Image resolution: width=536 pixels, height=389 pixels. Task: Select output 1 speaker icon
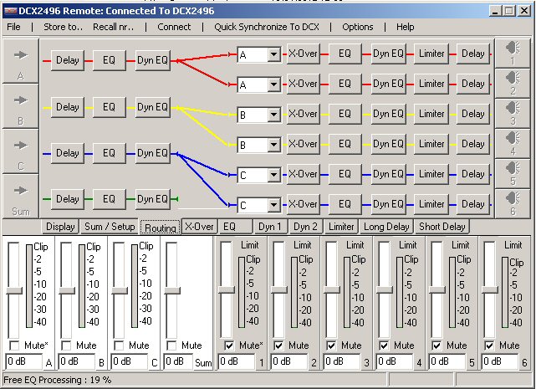[x=513, y=48]
